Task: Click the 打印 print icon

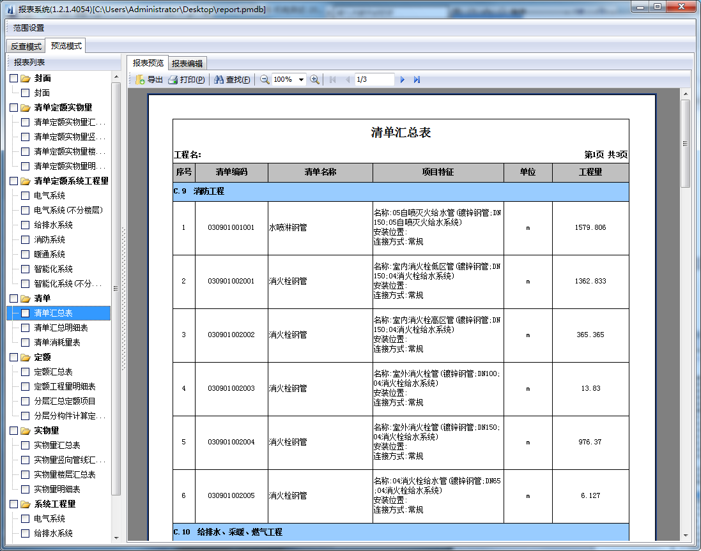Action: click(173, 80)
